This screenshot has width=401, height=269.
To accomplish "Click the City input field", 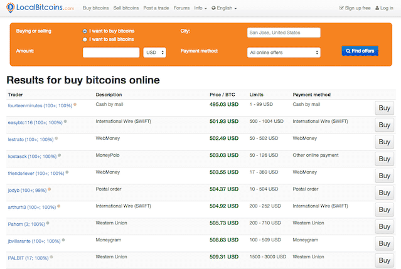I will click(284, 33).
